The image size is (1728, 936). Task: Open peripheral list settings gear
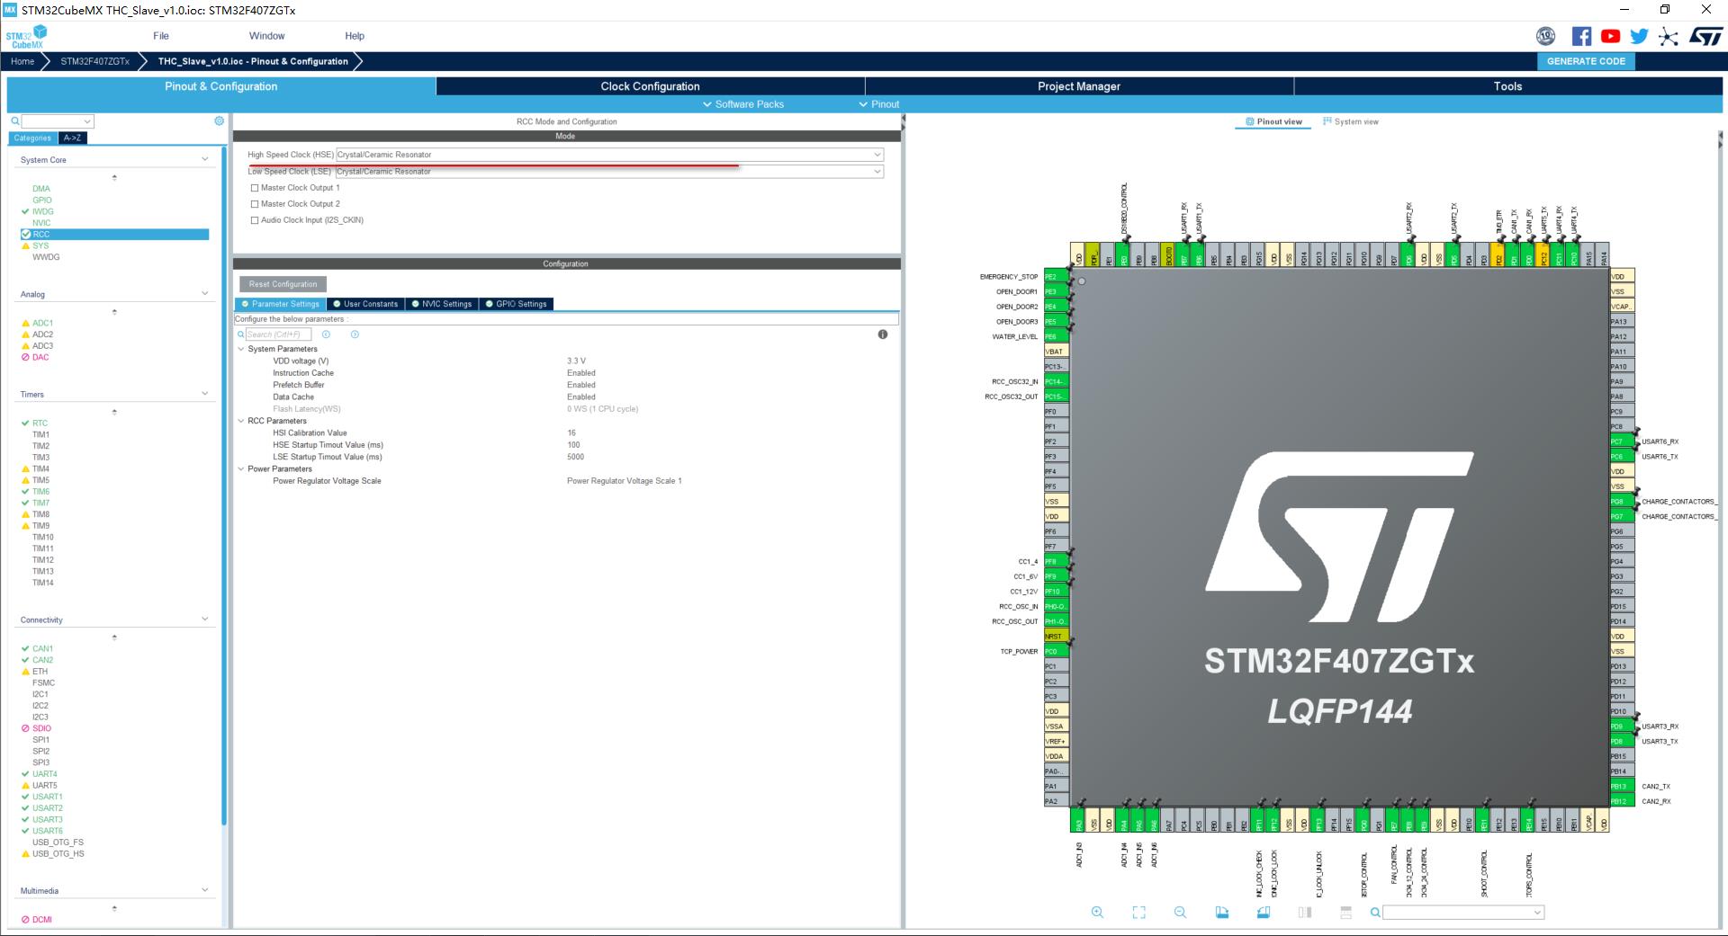click(219, 120)
